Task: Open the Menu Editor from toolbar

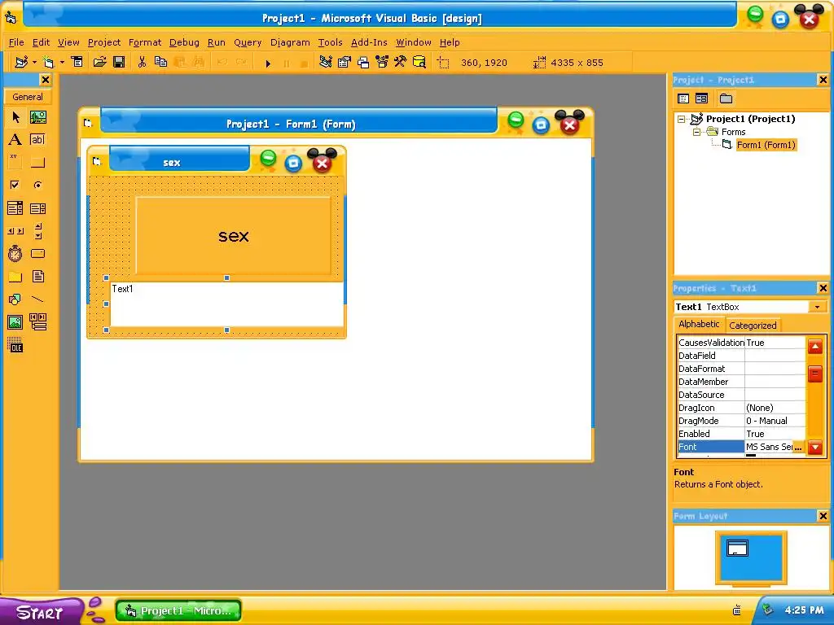Action: tap(77, 62)
